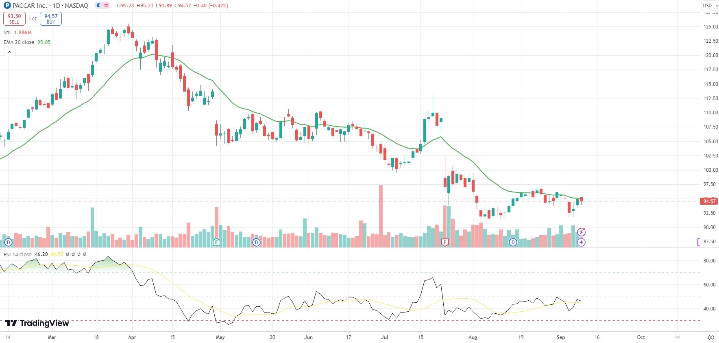Click the 125.00 price axis label
Viewport: 719px width, 343px height.
coord(711,27)
